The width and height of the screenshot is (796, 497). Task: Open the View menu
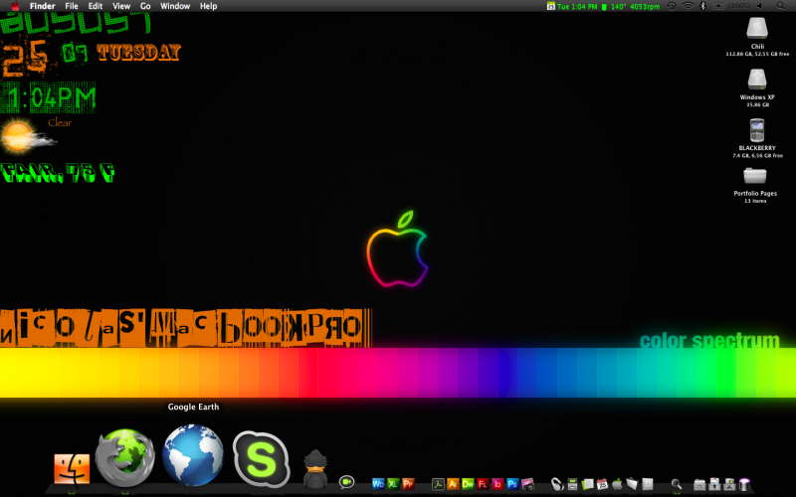(121, 6)
